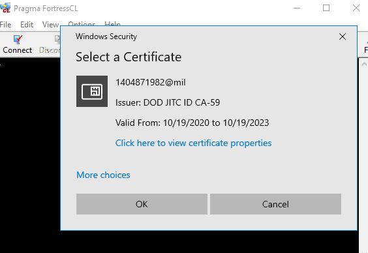Click the scrollbar up arrow of terminal

pos(364,64)
